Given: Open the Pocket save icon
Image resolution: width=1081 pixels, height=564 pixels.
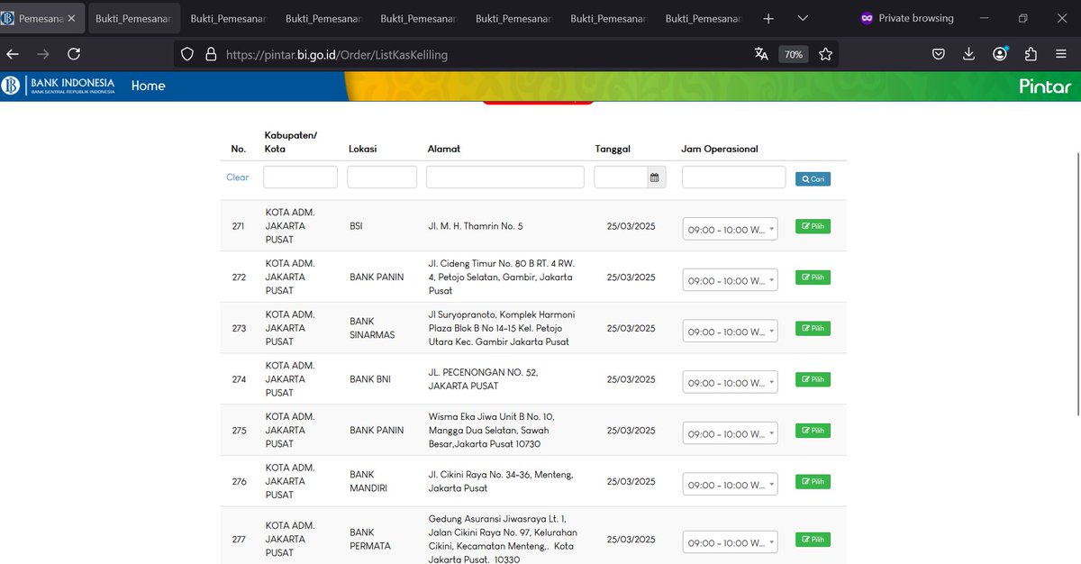Looking at the screenshot, I should pyautogui.click(x=938, y=54).
